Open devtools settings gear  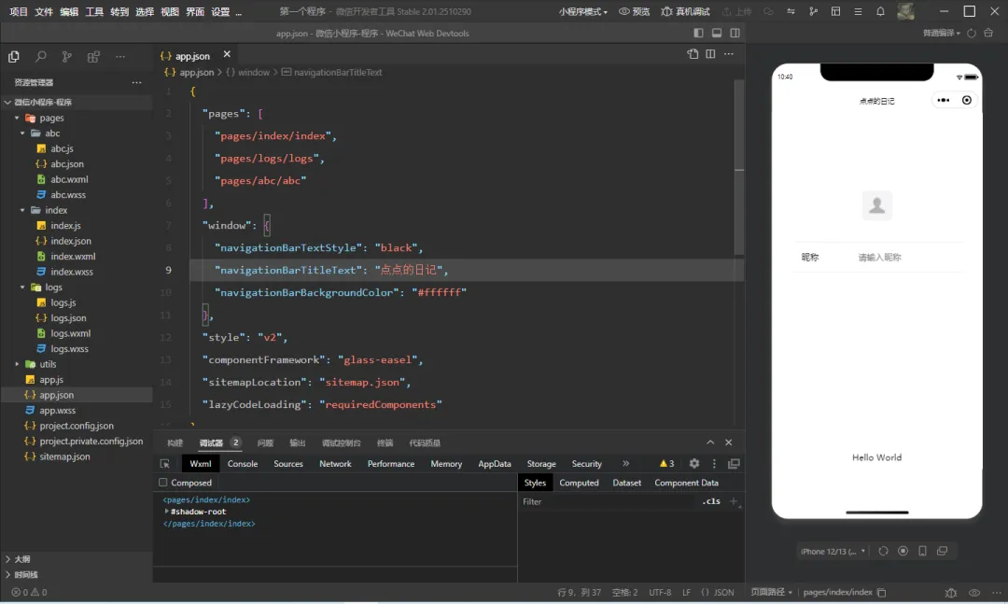(x=694, y=464)
